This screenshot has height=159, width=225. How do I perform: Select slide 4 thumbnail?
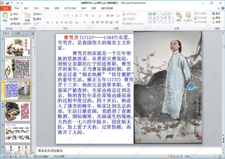(x=18, y=111)
